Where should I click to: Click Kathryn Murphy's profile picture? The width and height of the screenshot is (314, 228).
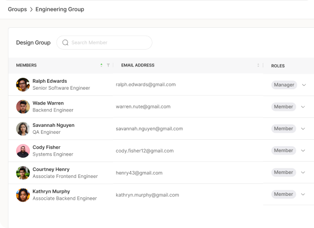click(x=23, y=195)
